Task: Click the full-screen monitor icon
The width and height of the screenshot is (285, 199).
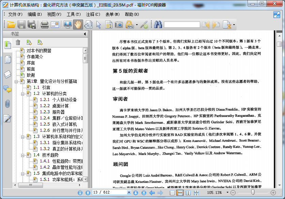Action: click(x=67, y=24)
